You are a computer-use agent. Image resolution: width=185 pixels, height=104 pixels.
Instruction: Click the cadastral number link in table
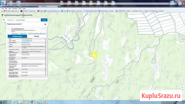point(27,41)
